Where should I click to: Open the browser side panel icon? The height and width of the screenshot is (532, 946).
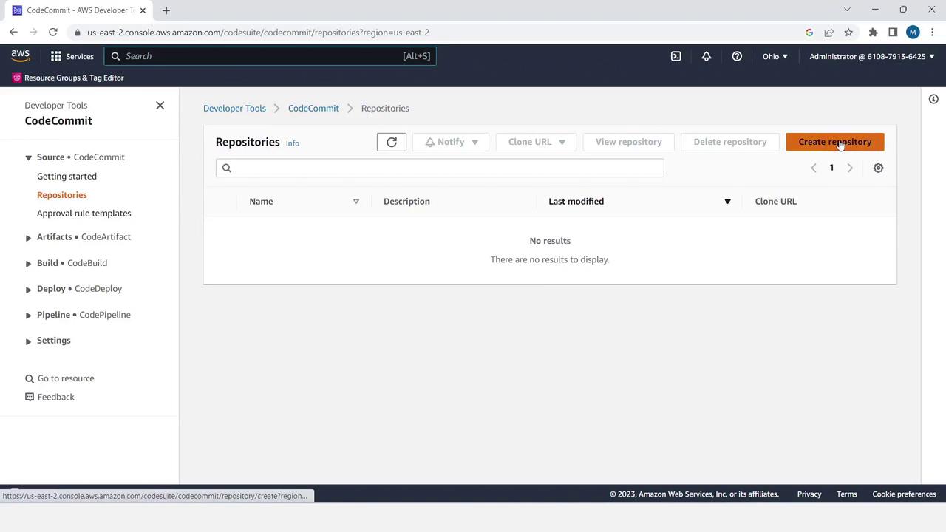point(893,33)
